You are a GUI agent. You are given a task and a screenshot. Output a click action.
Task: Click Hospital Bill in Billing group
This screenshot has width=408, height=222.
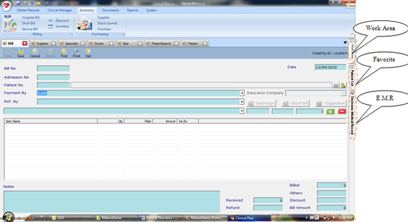coord(31,17)
